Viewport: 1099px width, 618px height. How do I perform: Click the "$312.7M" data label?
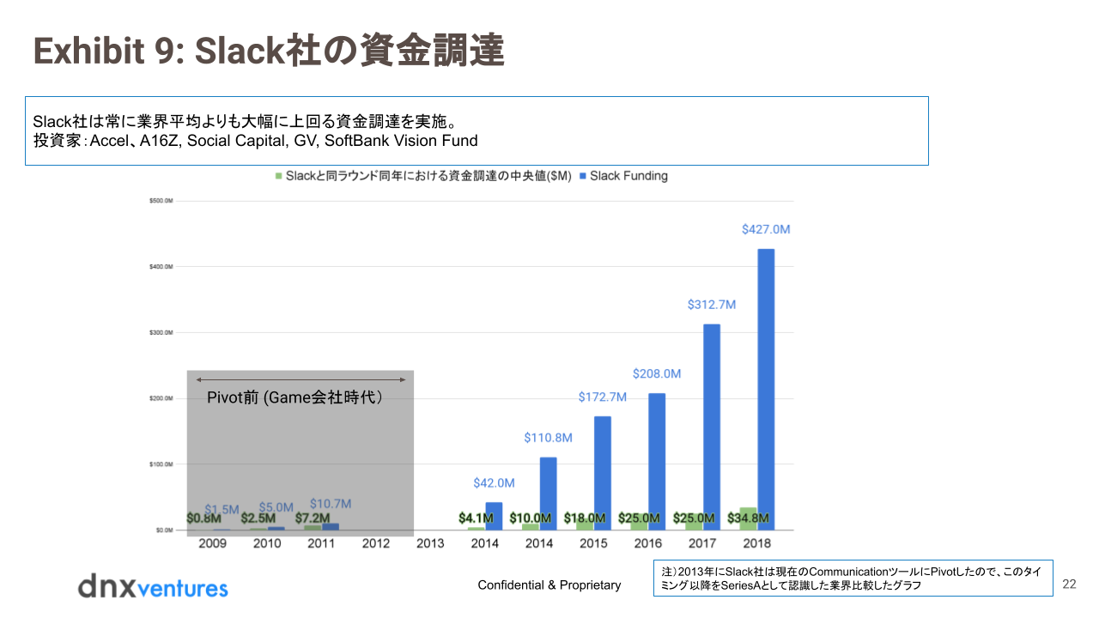(x=712, y=305)
